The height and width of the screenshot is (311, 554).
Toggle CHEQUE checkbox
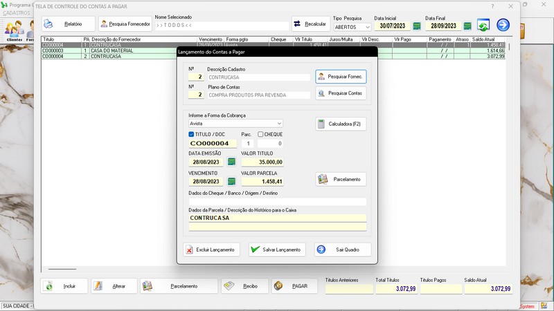click(x=260, y=134)
